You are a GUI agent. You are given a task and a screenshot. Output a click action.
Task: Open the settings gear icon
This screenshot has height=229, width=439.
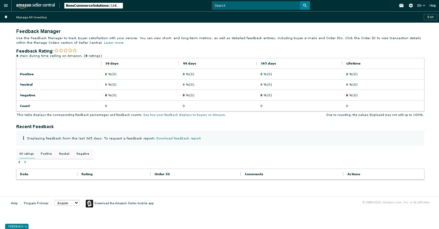click(411, 6)
